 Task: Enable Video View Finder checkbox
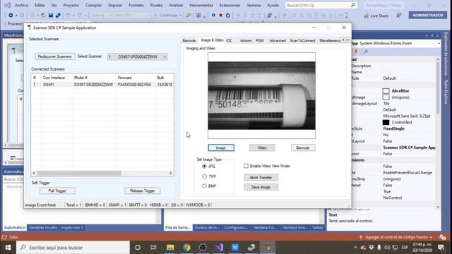pyautogui.click(x=246, y=166)
